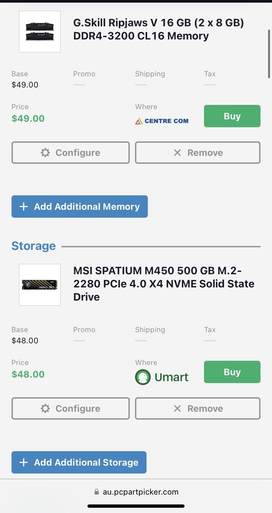Click the gear icon on memory Configure
The width and height of the screenshot is (272, 513).
click(45, 153)
